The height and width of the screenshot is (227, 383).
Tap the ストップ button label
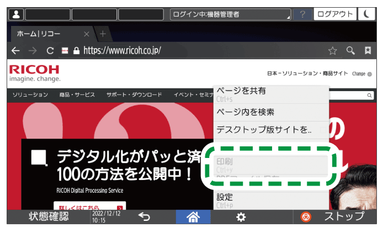[344, 217]
